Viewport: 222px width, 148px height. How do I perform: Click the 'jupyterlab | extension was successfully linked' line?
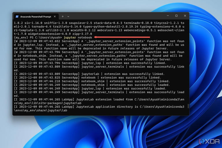89,74
